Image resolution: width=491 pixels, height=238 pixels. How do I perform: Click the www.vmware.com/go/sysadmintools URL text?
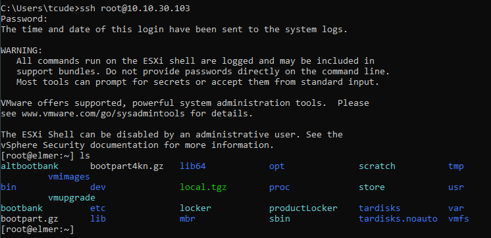pyautogui.click(x=103, y=114)
